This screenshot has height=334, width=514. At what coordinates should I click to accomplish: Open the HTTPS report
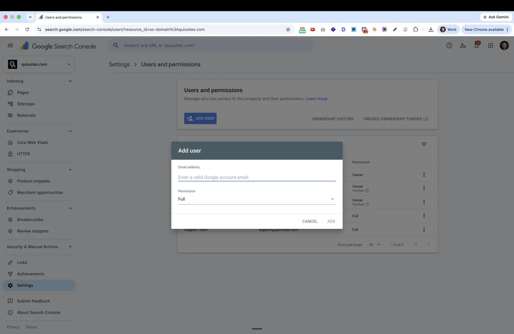(23, 154)
